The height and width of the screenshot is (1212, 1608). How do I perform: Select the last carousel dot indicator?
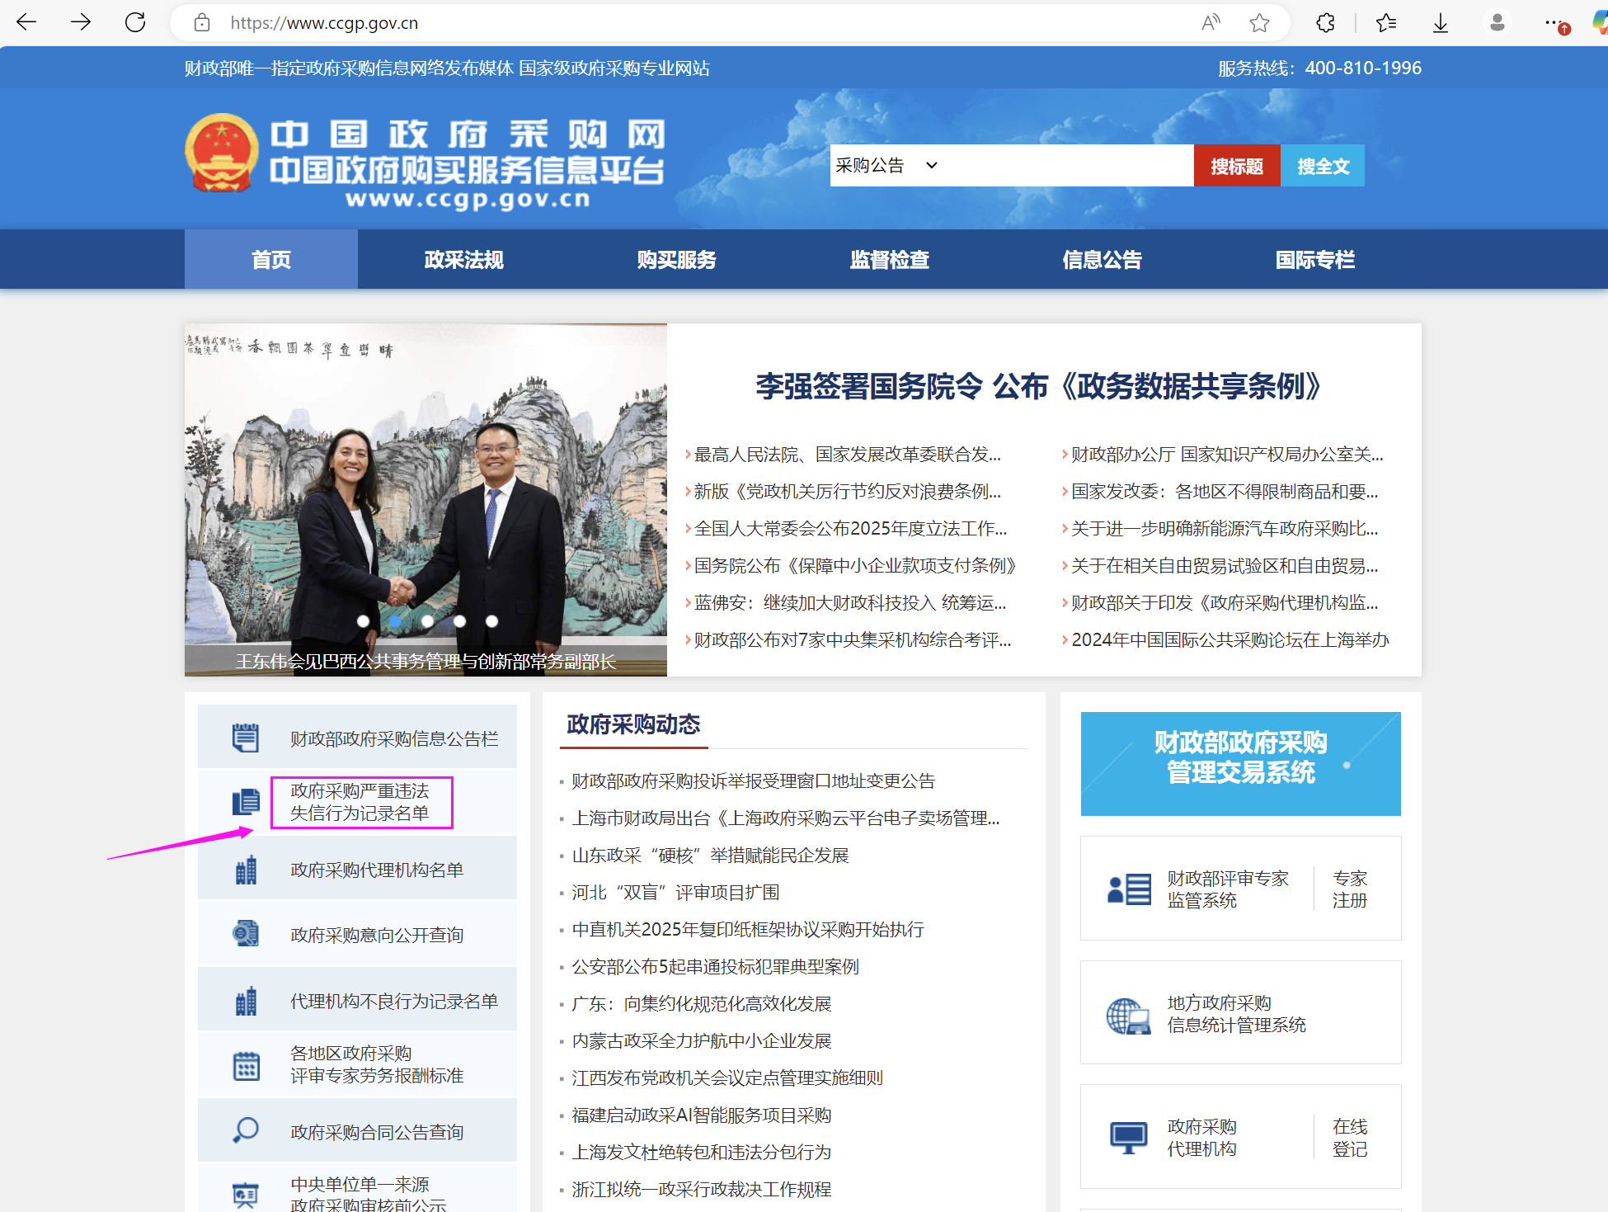pyautogui.click(x=491, y=621)
